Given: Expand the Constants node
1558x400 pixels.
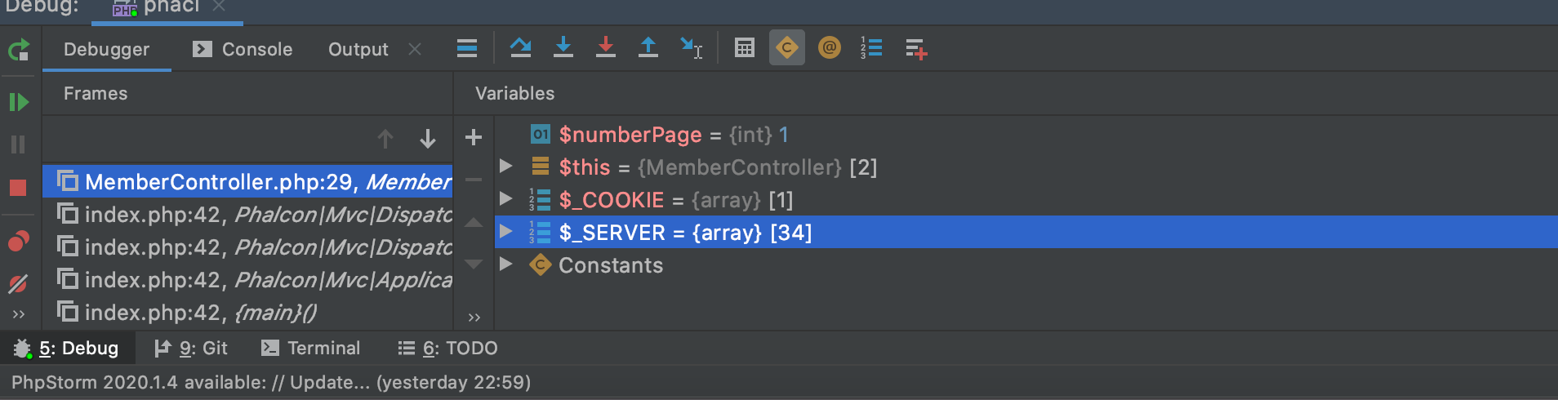Looking at the screenshot, I should (x=506, y=264).
